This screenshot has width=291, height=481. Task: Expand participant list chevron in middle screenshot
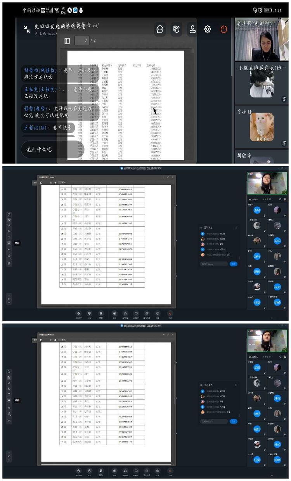pyautogui.click(x=272, y=318)
